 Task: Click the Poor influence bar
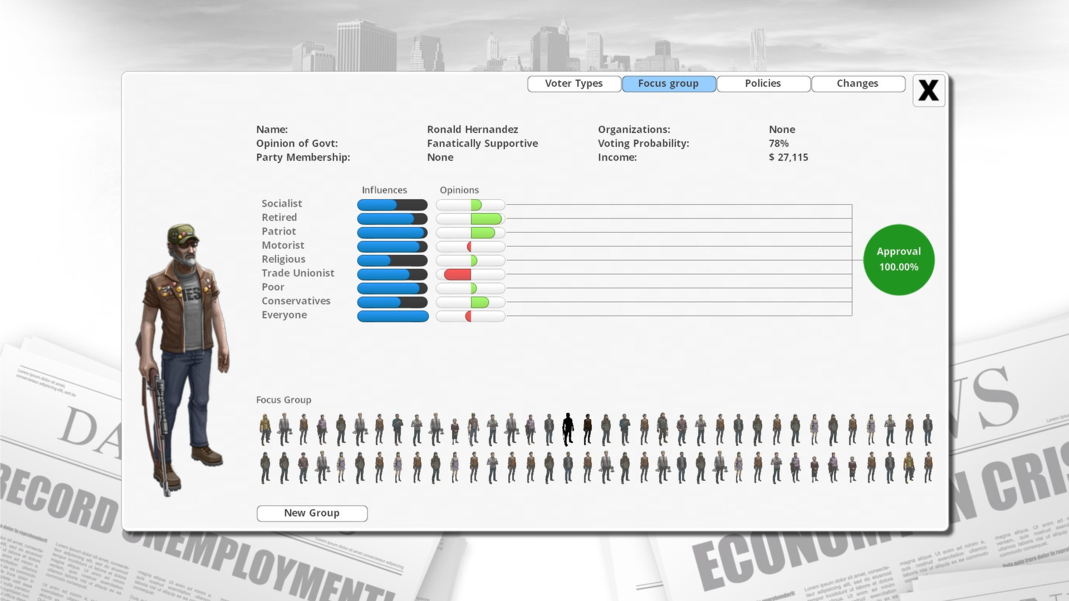click(x=392, y=287)
